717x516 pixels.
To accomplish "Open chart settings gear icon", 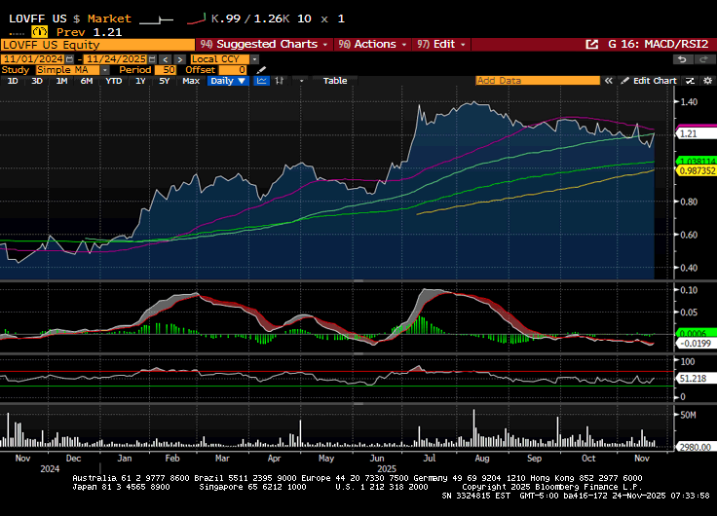I will tap(707, 81).
